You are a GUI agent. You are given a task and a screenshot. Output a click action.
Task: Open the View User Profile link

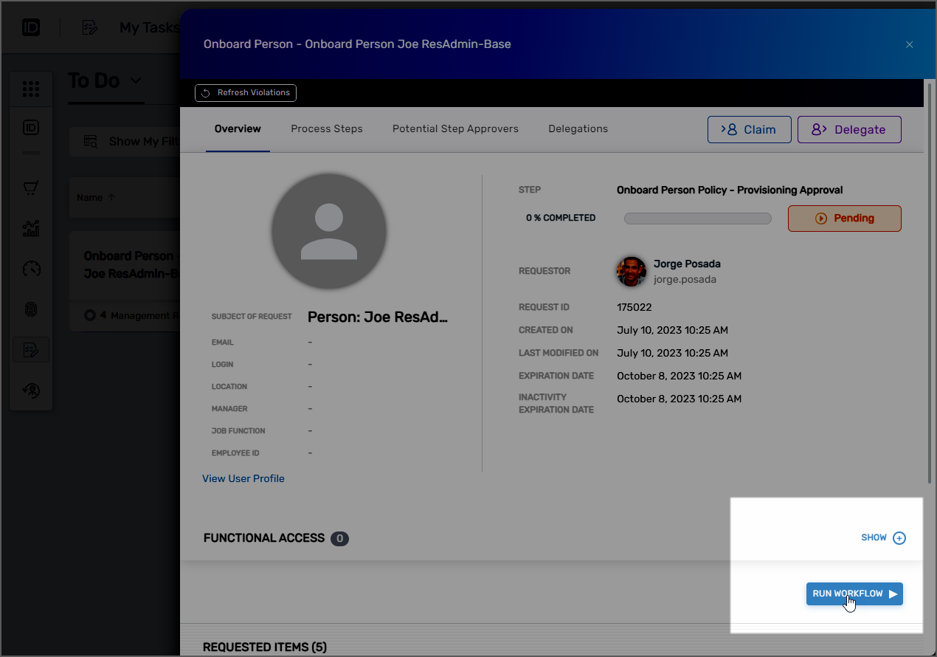pyautogui.click(x=243, y=478)
